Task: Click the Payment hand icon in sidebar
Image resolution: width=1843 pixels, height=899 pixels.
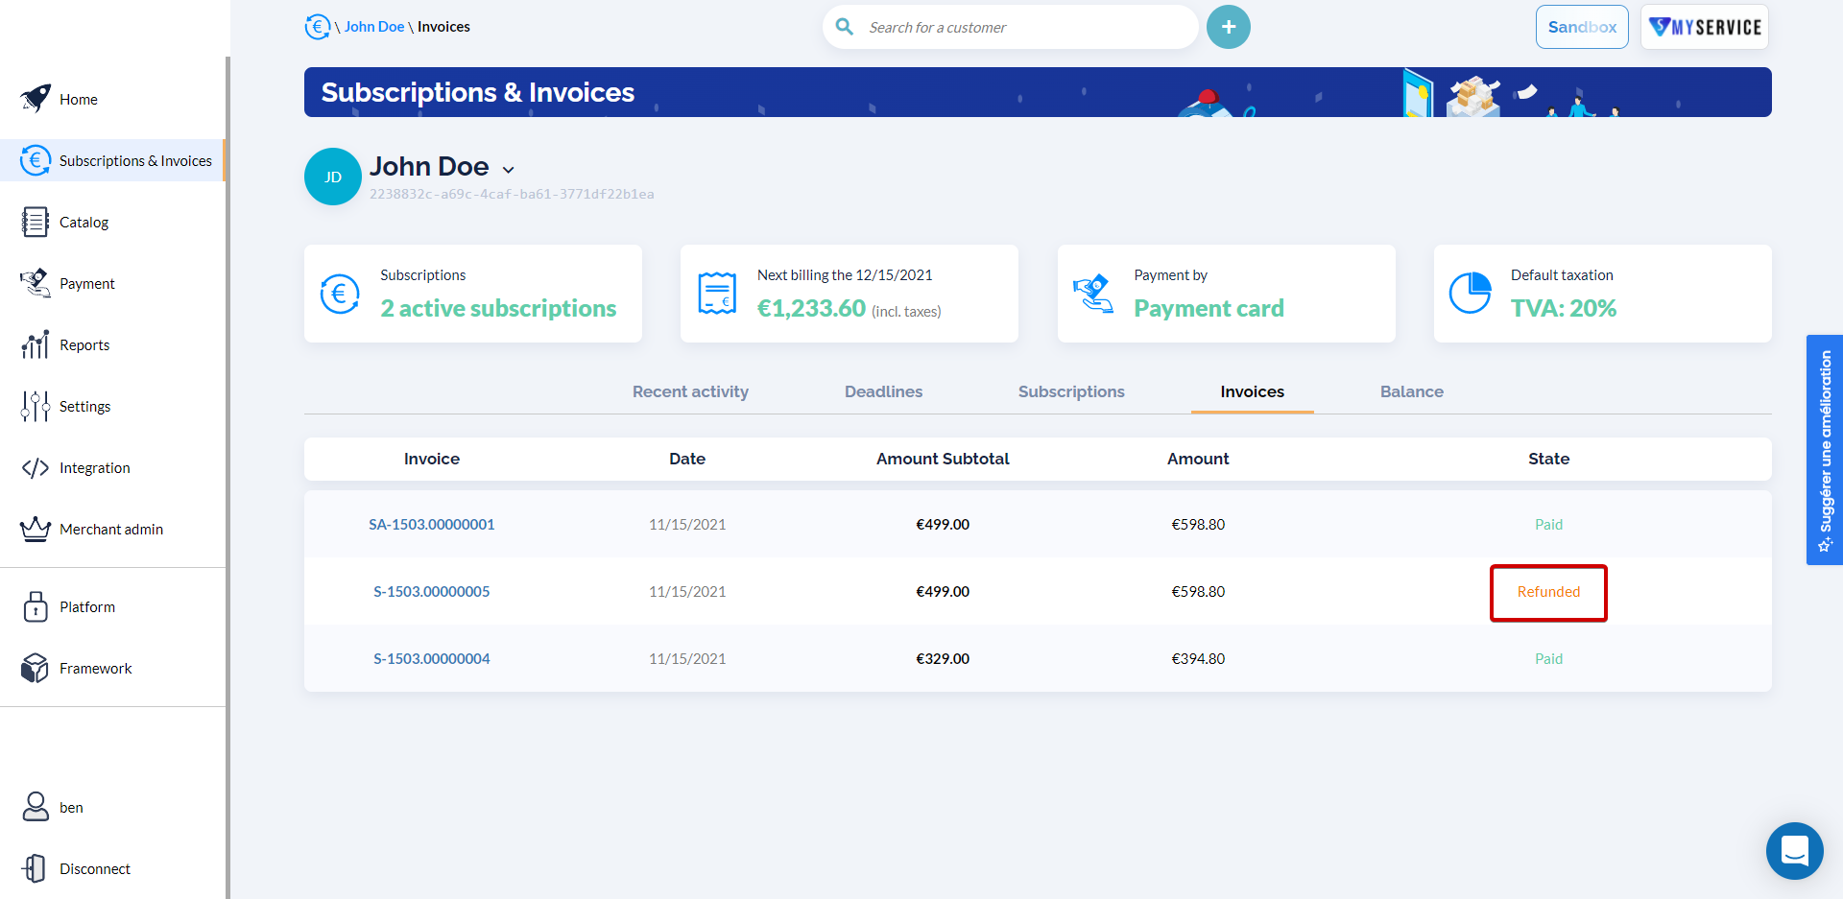Action: point(36,283)
